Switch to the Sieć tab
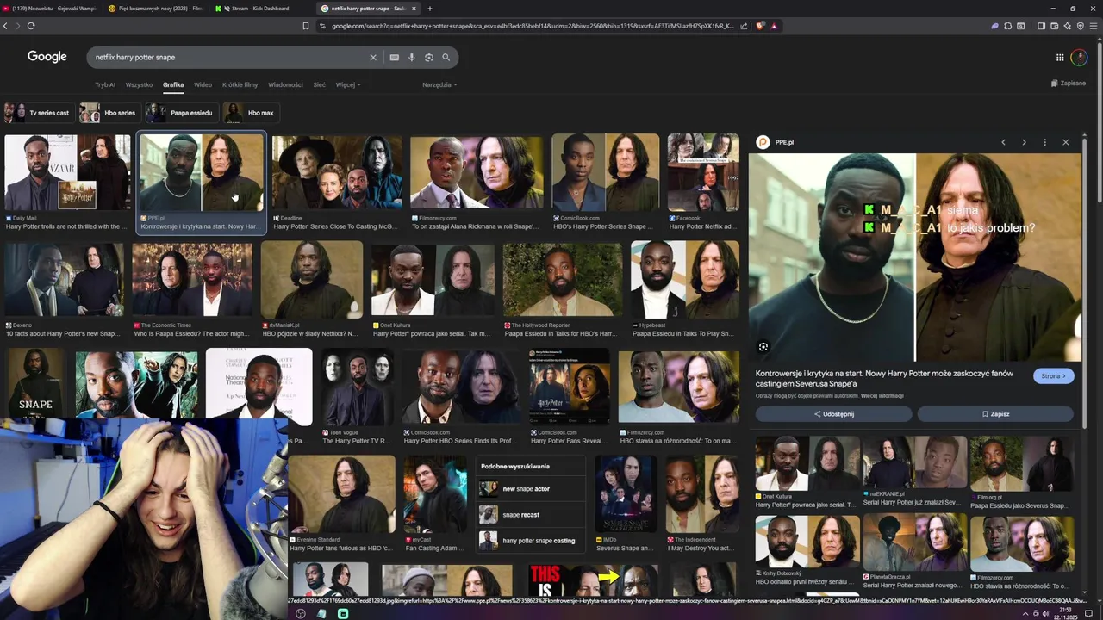 tap(319, 84)
